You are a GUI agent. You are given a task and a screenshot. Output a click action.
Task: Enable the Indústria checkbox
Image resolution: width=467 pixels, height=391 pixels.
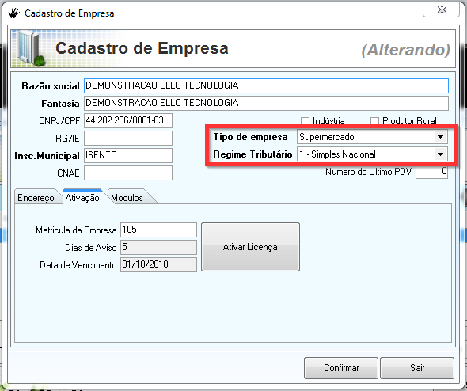[x=305, y=121]
